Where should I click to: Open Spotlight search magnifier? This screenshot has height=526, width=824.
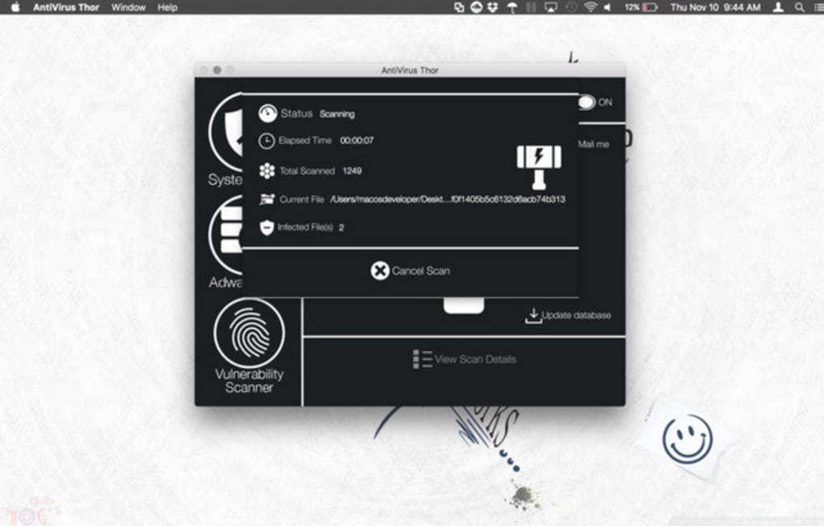(x=799, y=7)
